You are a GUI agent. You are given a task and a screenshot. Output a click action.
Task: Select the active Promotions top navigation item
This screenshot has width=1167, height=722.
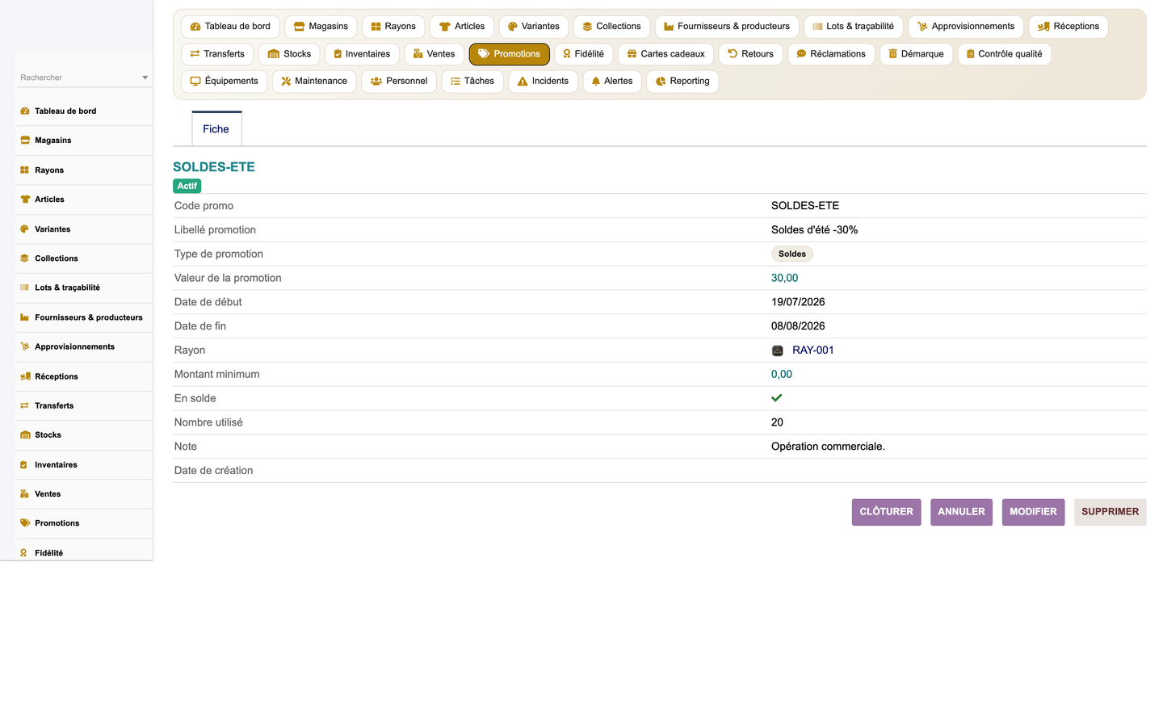pos(510,54)
